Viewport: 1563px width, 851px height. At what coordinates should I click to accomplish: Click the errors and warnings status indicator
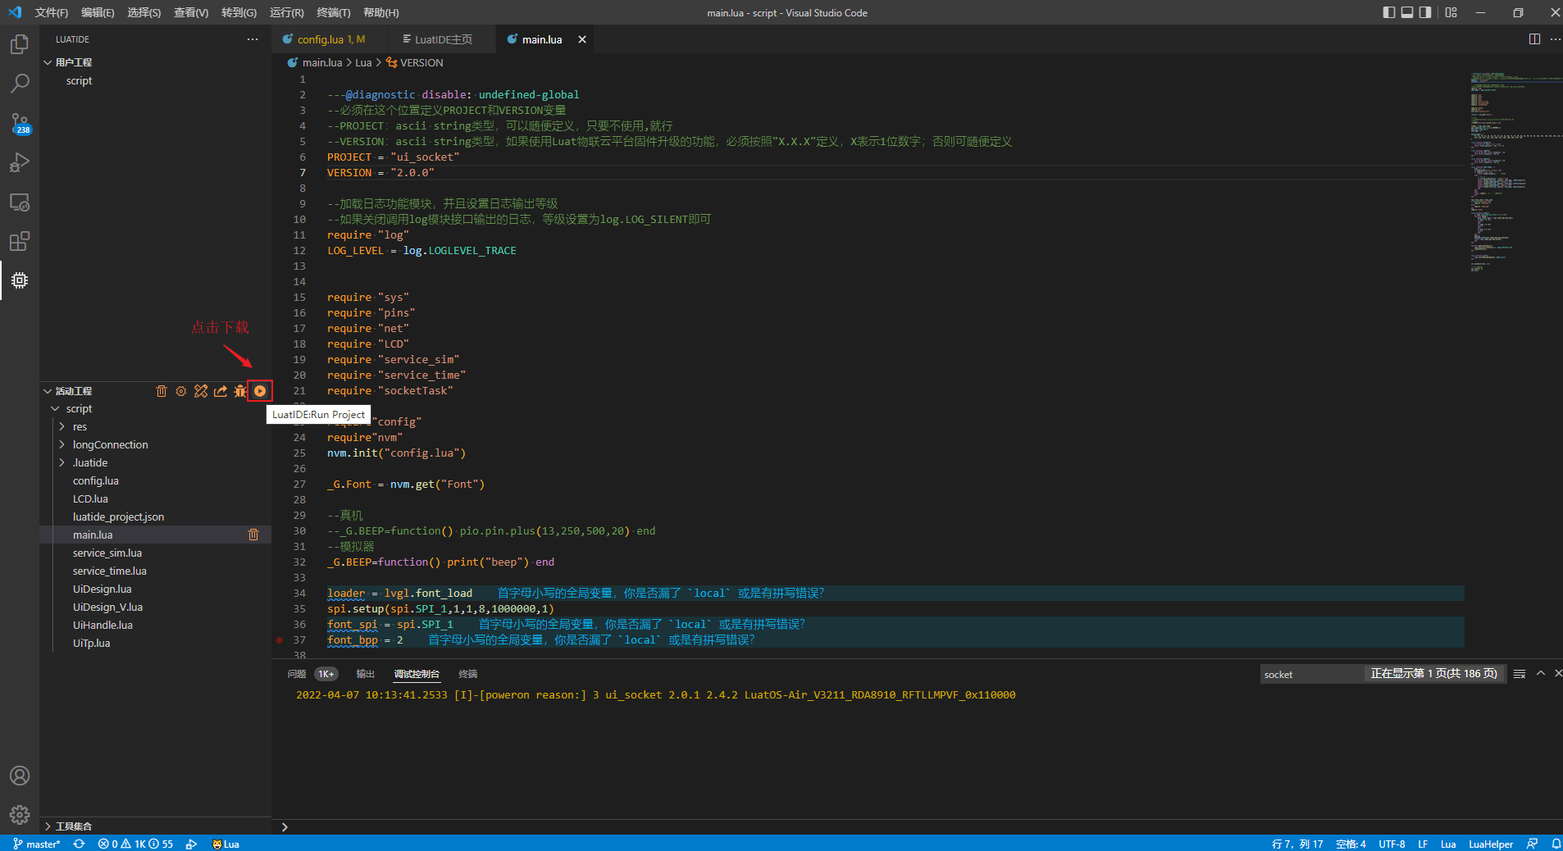click(135, 844)
